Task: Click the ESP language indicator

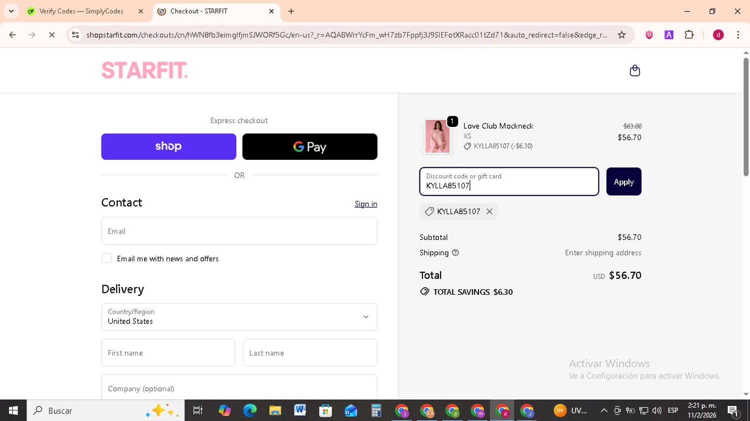Action: click(673, 411)
